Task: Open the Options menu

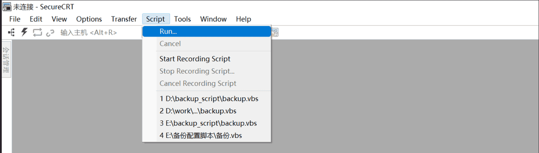Action: 89,19
